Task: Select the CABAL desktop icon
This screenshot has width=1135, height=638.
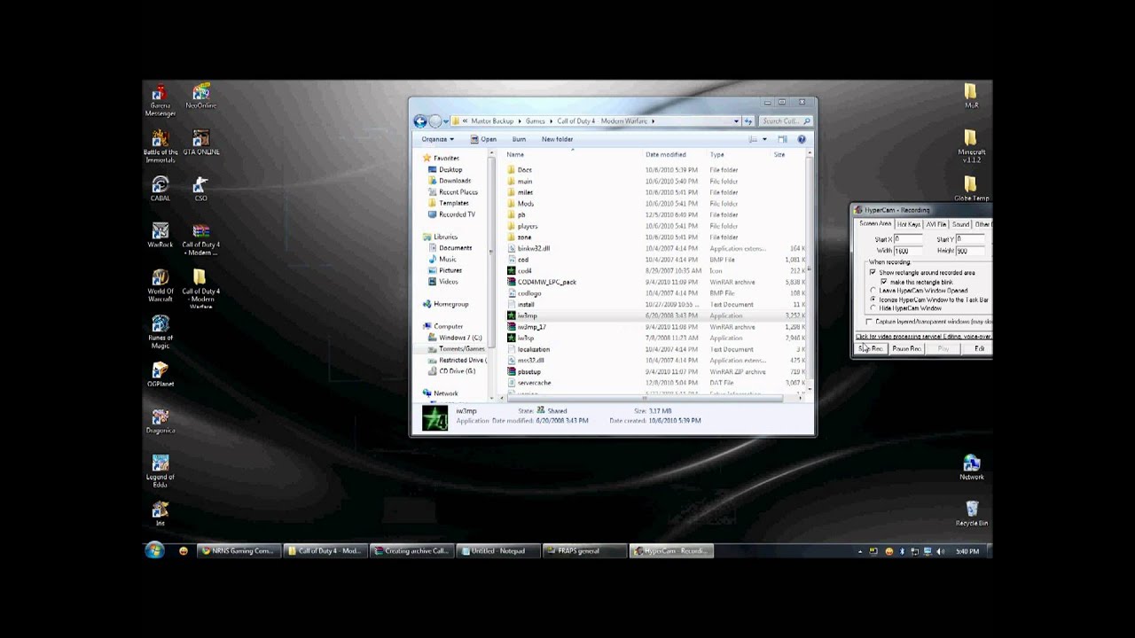Action: [x=160, y=189]
